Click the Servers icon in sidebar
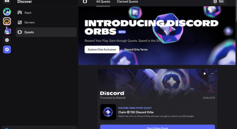The height and width of the screenshot is (129, 237). coord(20,22)
